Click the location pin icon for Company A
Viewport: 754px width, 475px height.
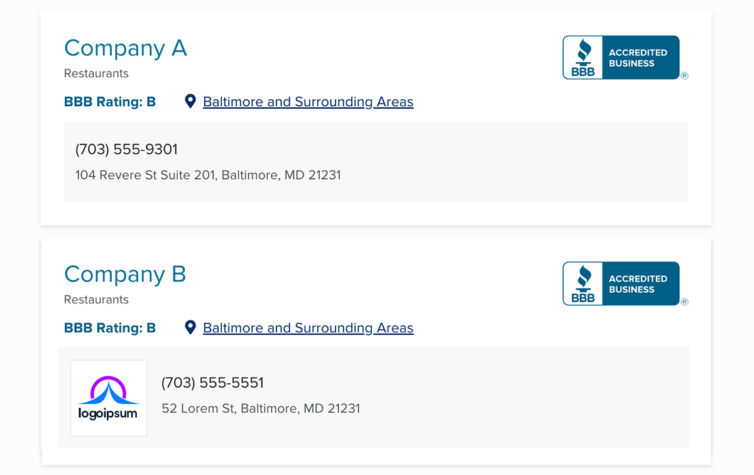pos(190,101)
